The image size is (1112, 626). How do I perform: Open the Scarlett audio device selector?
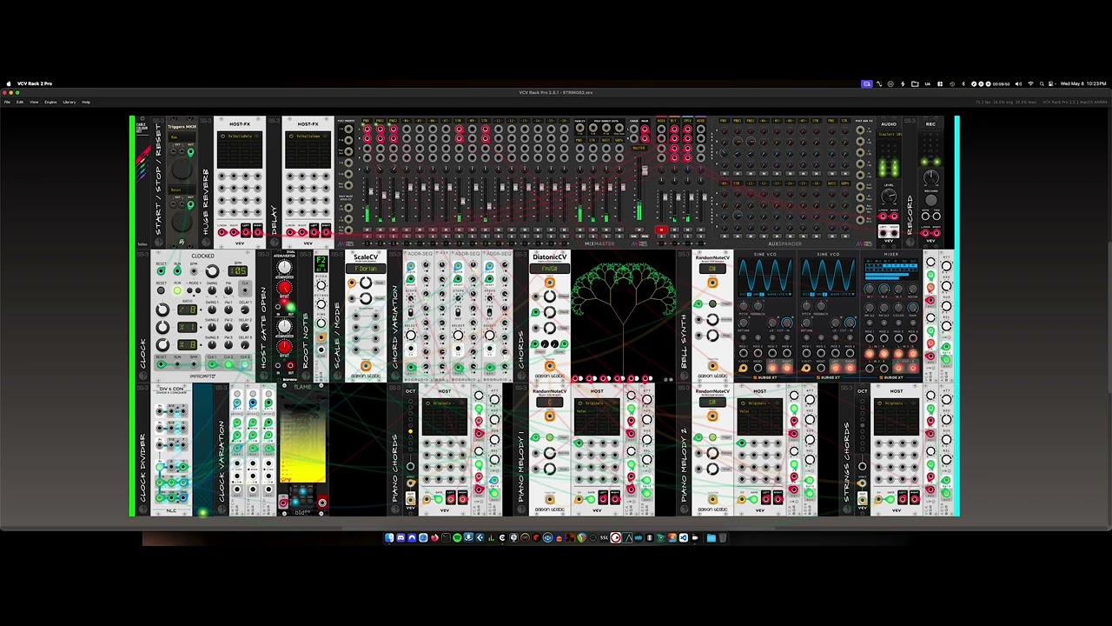(889, 134)
